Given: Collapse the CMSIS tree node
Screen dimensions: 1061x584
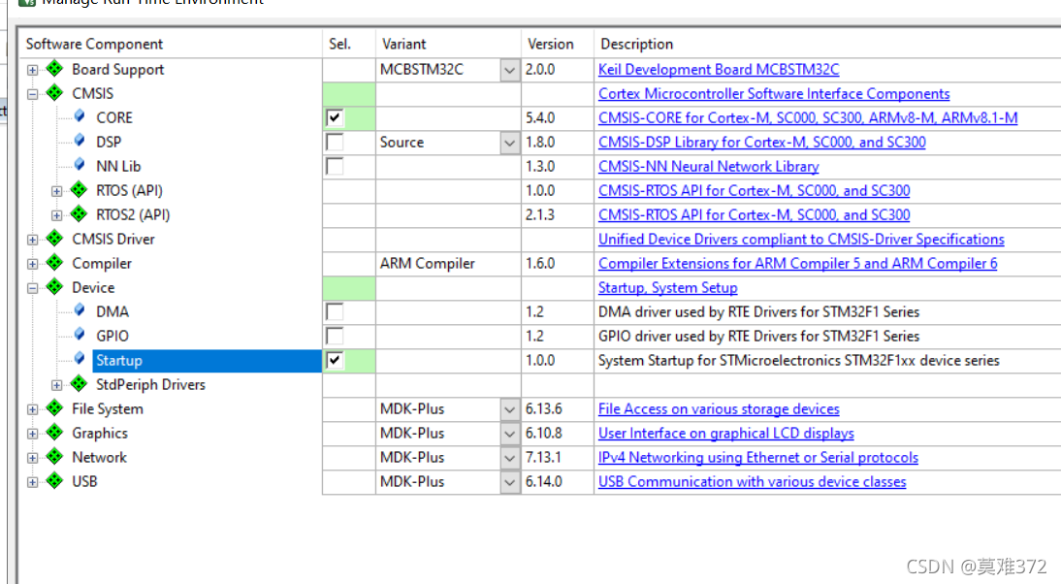Looking at the screenshot, I should 32,94.
